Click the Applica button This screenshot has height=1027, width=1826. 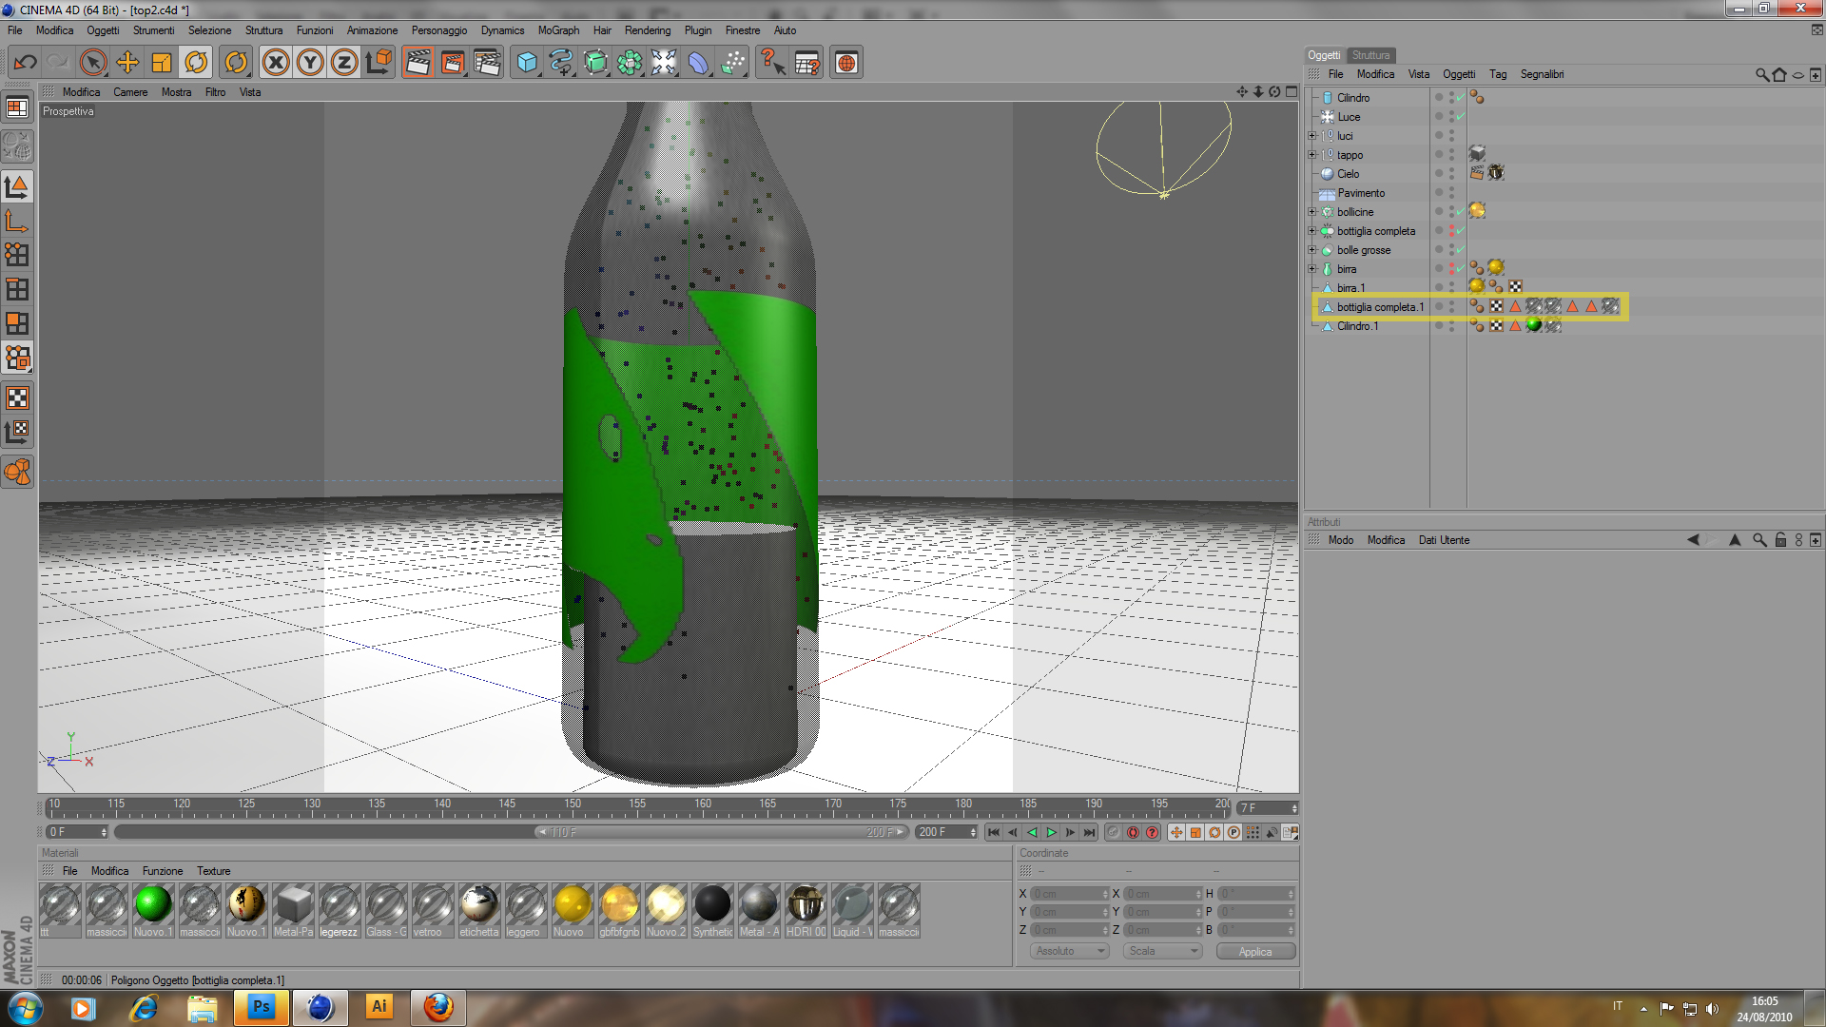(1254, 951)
